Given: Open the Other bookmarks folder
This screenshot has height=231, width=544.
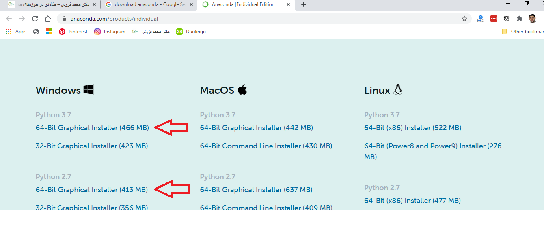Looking at the screenshot, I should coord(522,32).
